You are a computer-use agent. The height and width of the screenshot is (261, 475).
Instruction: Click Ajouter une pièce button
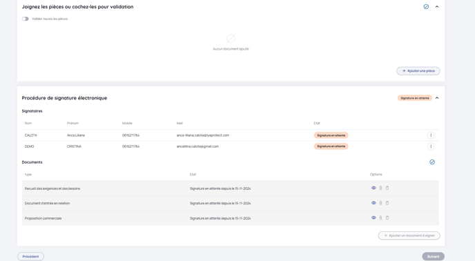click(418, 71)
